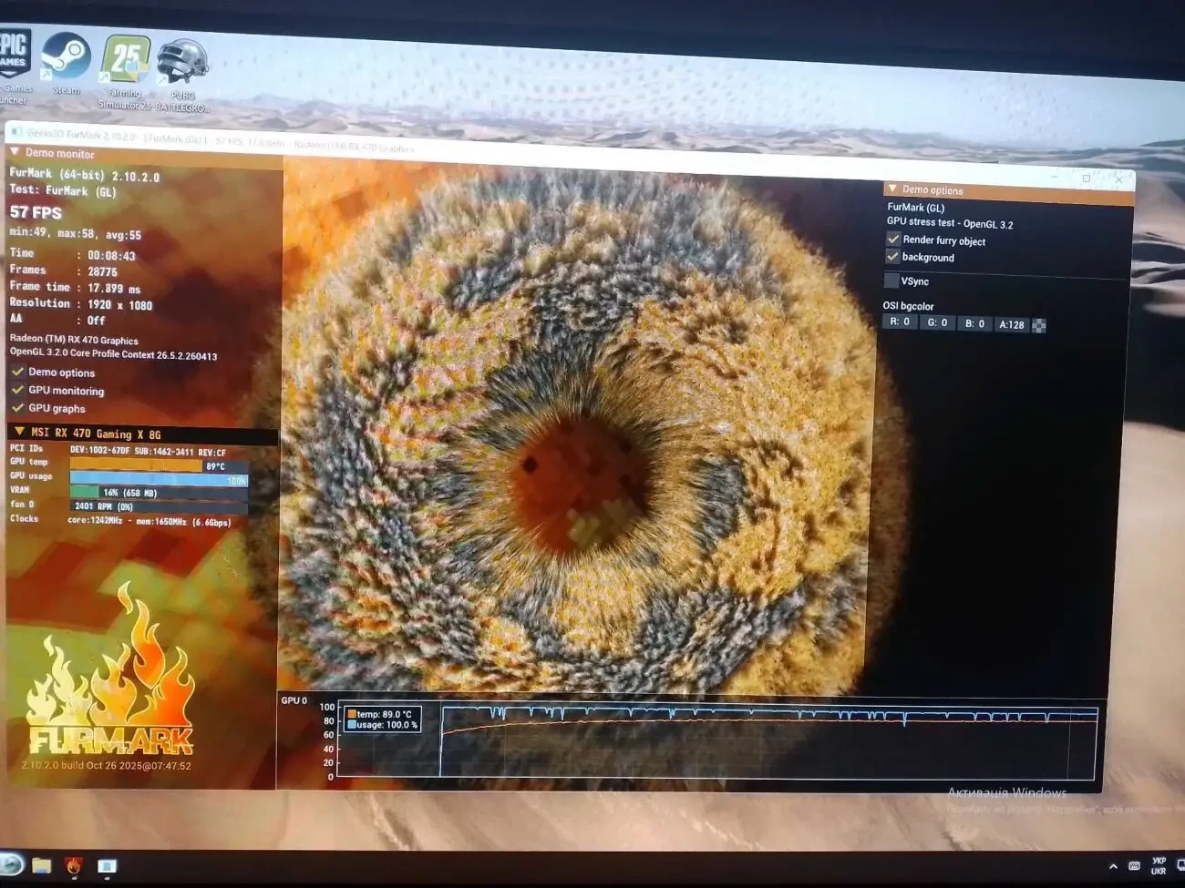This screenshot has height=888, width=1185.
Task: Click the FurMark flame taskbar icon
Action: pos(74,865)
